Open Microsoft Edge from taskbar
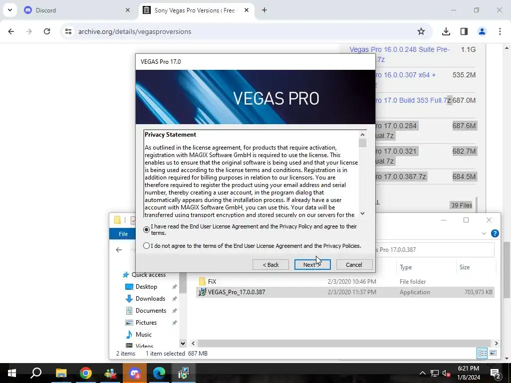 point(159,373)
